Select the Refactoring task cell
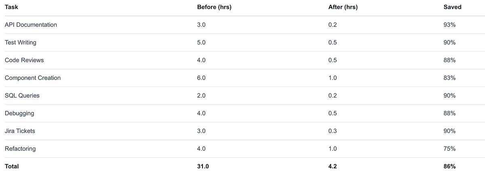Viewport: 485px width, 180px height. coord(20,149)
